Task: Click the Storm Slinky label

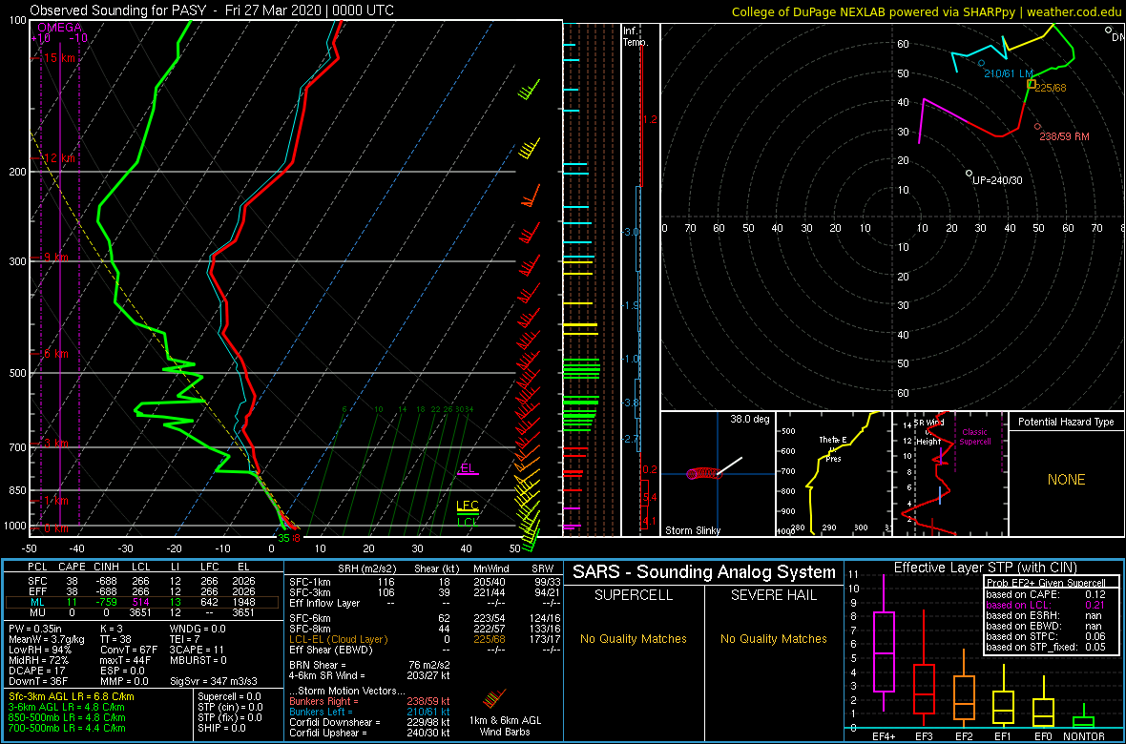Action: pos(693,530)
